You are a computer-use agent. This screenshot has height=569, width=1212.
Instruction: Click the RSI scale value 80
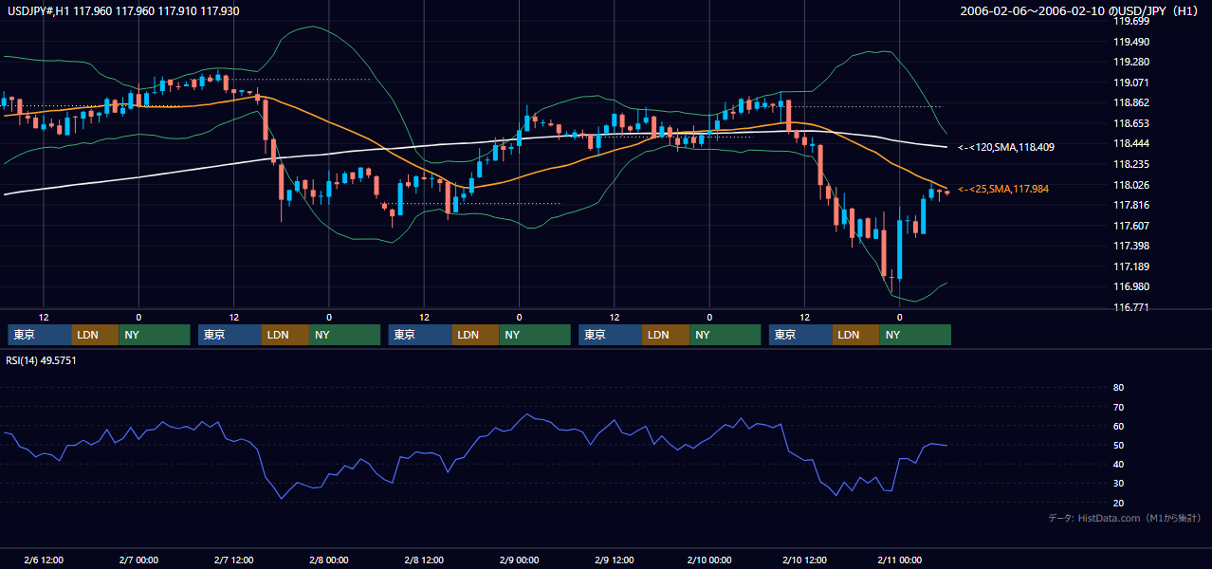pyautogui.click(x=1118, y=388)
